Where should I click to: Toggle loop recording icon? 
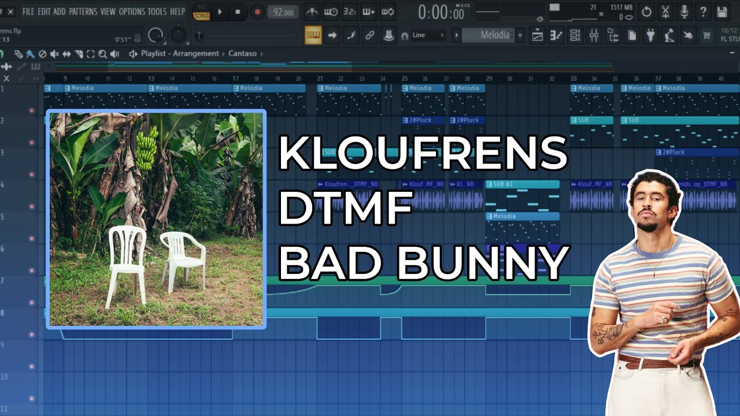click(x=387, y=12)
